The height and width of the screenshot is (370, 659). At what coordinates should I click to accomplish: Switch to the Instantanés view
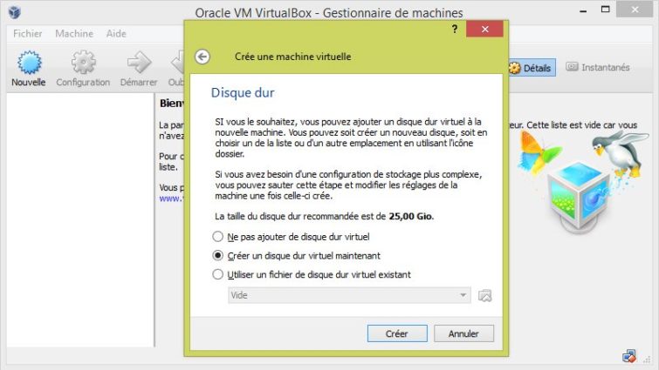[x=598, y=67]
